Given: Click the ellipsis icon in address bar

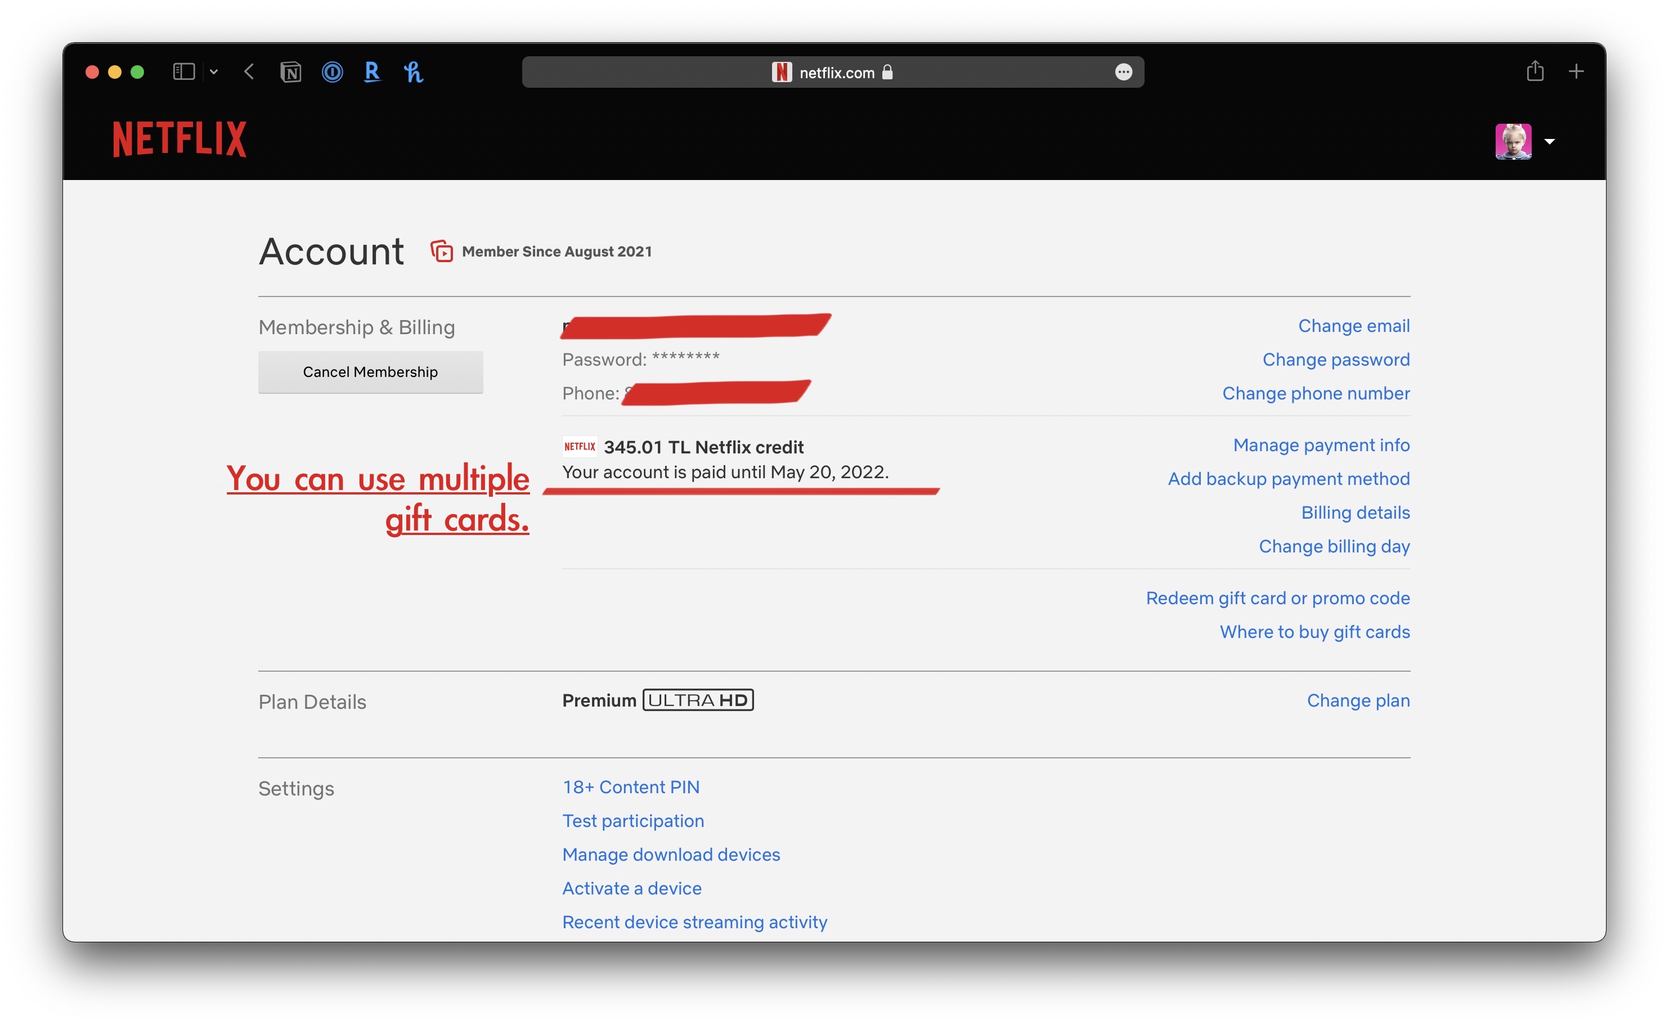Looking at the screenshot, I should pos(1123,72).
